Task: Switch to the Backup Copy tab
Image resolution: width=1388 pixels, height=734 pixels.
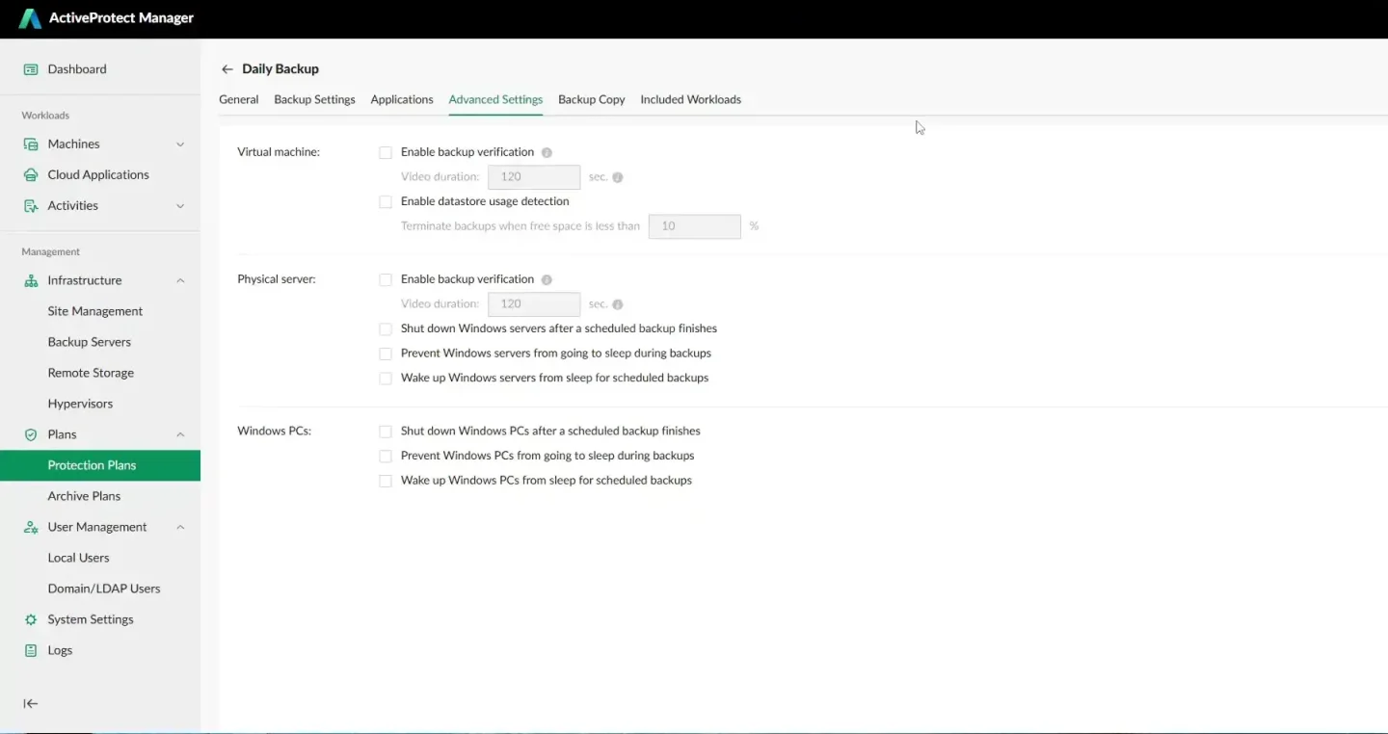Action: [x=591, y=100]
